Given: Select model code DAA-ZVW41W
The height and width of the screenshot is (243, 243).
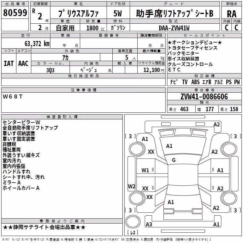Looking at the screenshot, I should (x=174, y=28).
